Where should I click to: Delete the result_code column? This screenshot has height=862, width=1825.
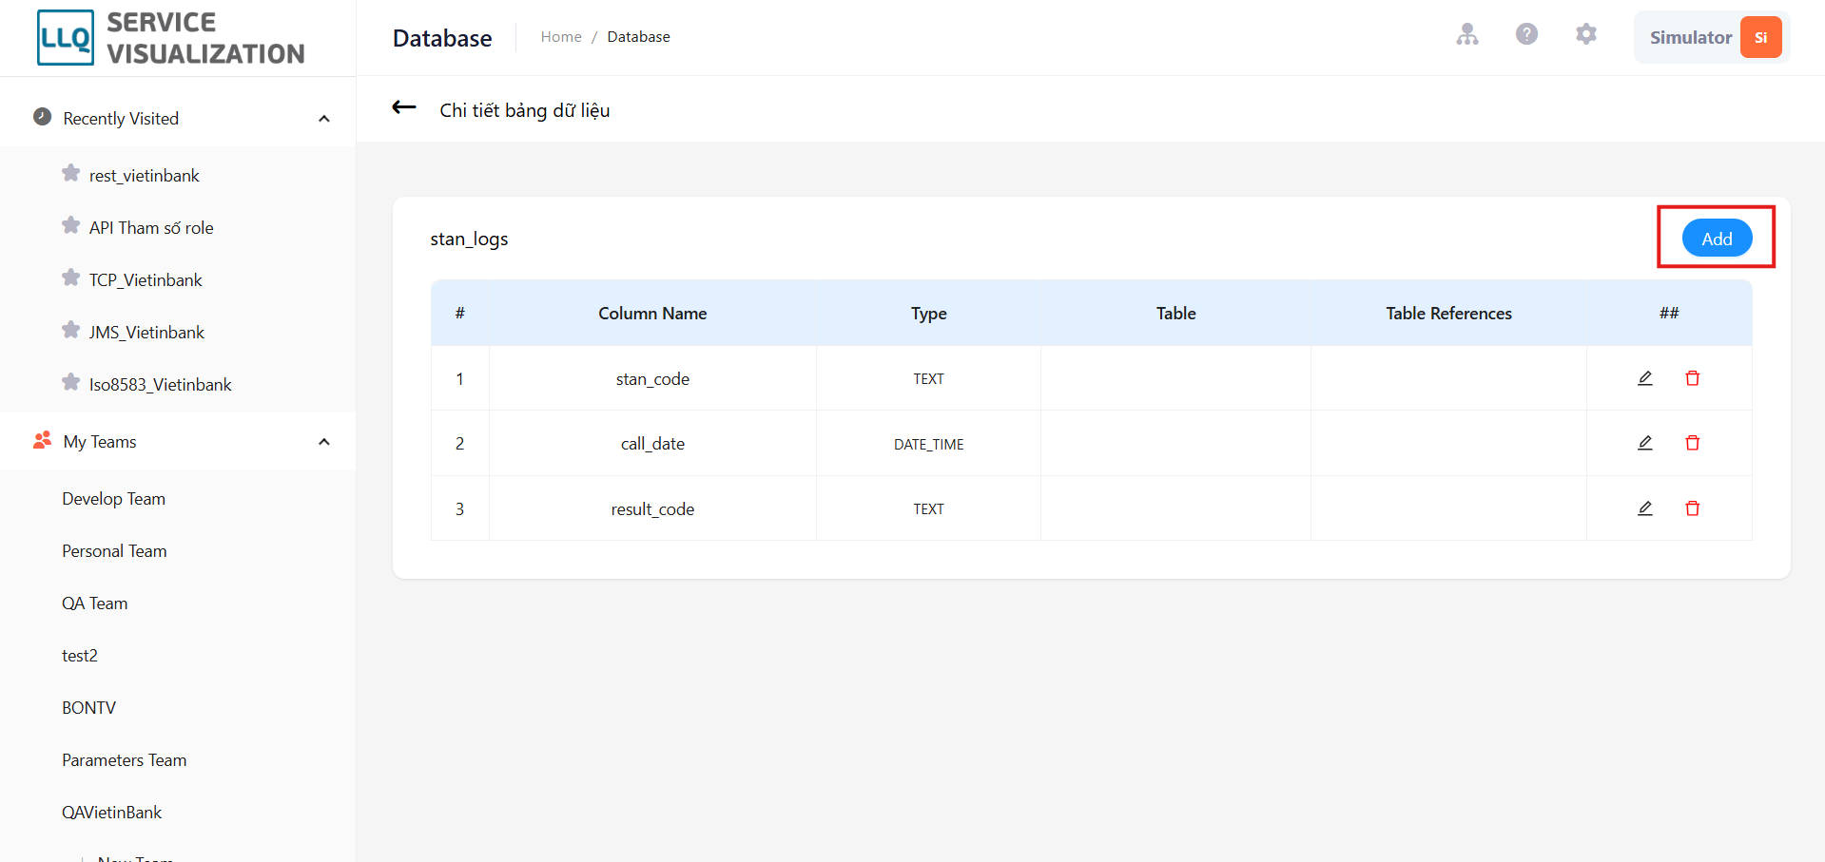click(1693, 508)
